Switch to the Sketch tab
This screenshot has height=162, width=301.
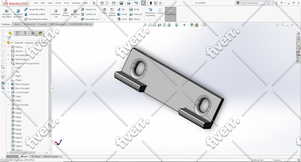pos(17,24)
